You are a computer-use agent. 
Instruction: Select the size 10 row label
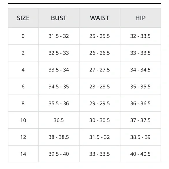23,120
